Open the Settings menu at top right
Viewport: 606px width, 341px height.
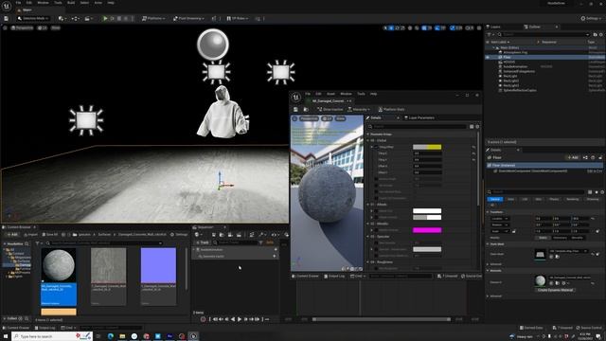pyautogui.click(x=591, y=18)
